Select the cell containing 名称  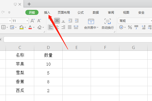pos(20,55)
